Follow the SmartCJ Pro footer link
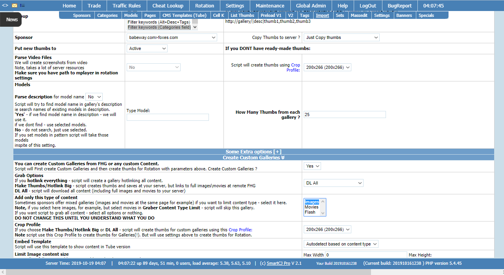The width and height of the screenshot is (504, 275). point(278,263)
